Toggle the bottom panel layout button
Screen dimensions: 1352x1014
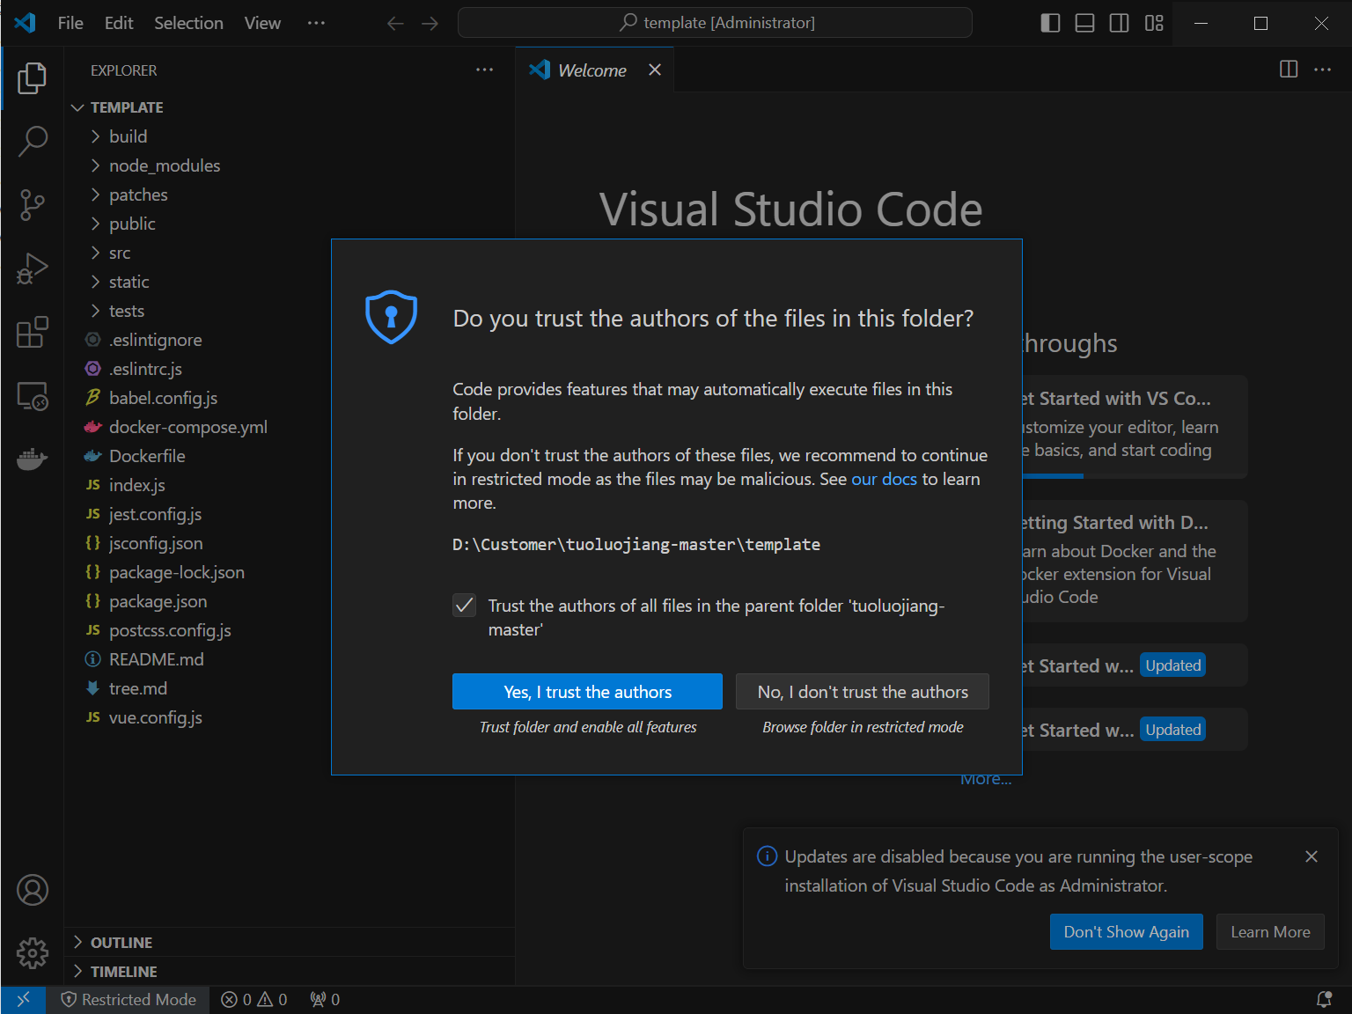[1084, 23]
